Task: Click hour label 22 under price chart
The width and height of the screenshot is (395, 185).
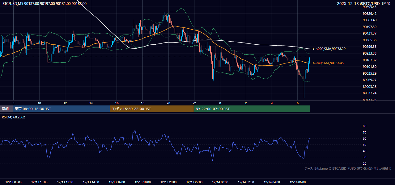Action: tap(194, 103)
